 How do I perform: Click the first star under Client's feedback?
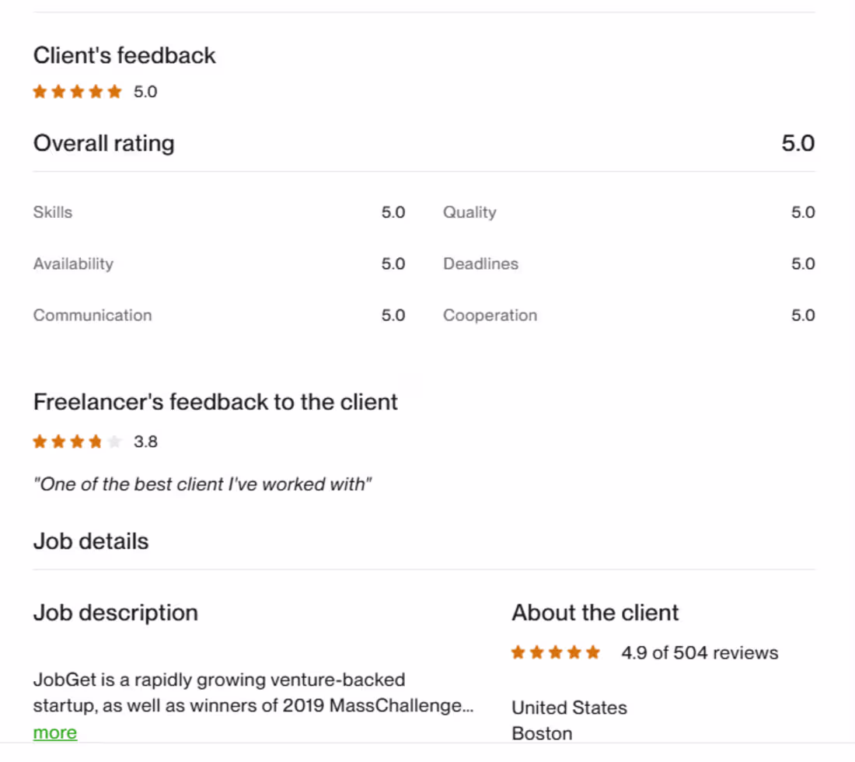tap(40, 91)
